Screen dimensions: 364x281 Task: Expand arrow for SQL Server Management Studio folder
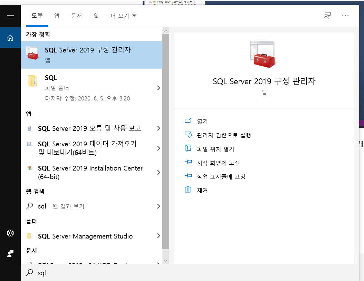[x=159, y=236]
